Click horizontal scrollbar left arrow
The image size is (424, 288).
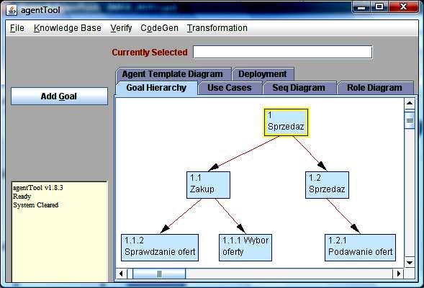pyautogui.click(x=121, y=274)
